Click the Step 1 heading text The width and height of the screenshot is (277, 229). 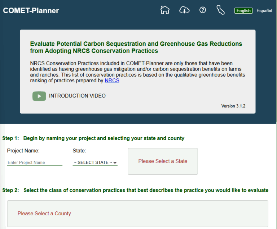(x=93, y=138)
